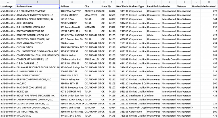Click the LoanRange header cell

coord(8,6)
